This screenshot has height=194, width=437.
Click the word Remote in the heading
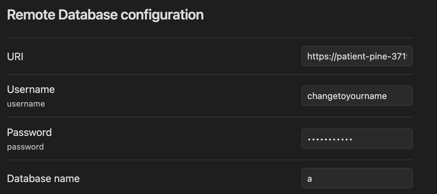click(x=31, y=15)
